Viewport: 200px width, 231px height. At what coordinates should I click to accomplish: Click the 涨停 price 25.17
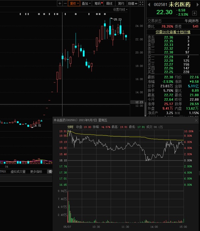pyautogui.click(x=169, y=104)
